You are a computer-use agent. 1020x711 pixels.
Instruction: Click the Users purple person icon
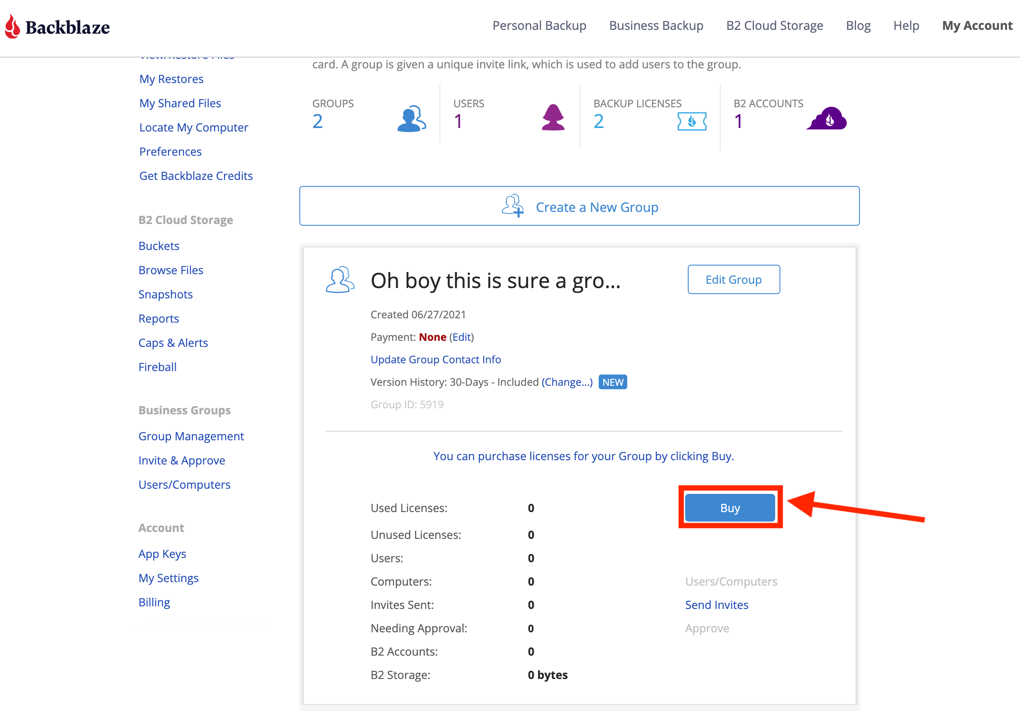pos(553,117)
